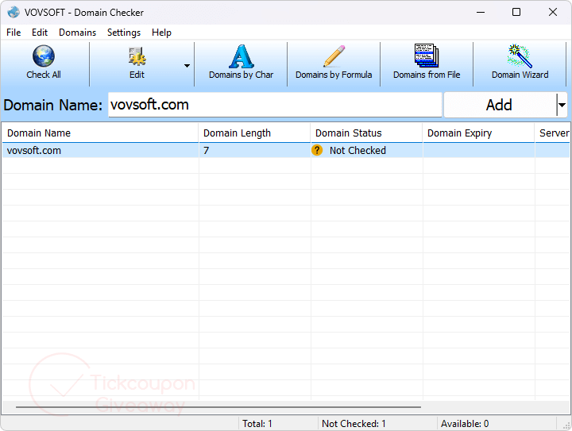Screen dimensions: 572x431
Task: Maximize the Domain Checker window
Action: click(x=516, y=13)
